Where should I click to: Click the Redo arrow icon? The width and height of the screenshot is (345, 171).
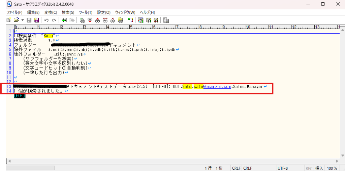pos(54,20)
